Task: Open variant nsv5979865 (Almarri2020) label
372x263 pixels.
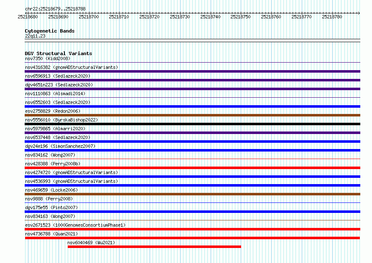Action: point(55,129)
